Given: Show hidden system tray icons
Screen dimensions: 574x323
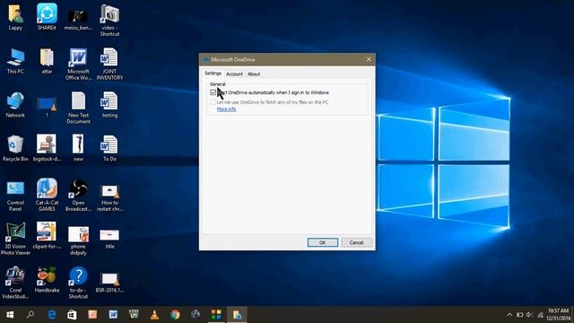Looking at the screenshot, I should [509, 315].
